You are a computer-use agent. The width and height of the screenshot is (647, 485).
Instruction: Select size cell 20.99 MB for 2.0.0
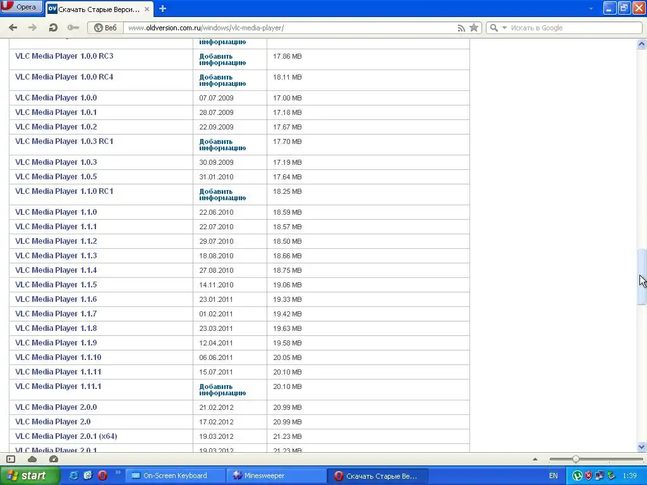pyautogui.click(x=287, y=407)
